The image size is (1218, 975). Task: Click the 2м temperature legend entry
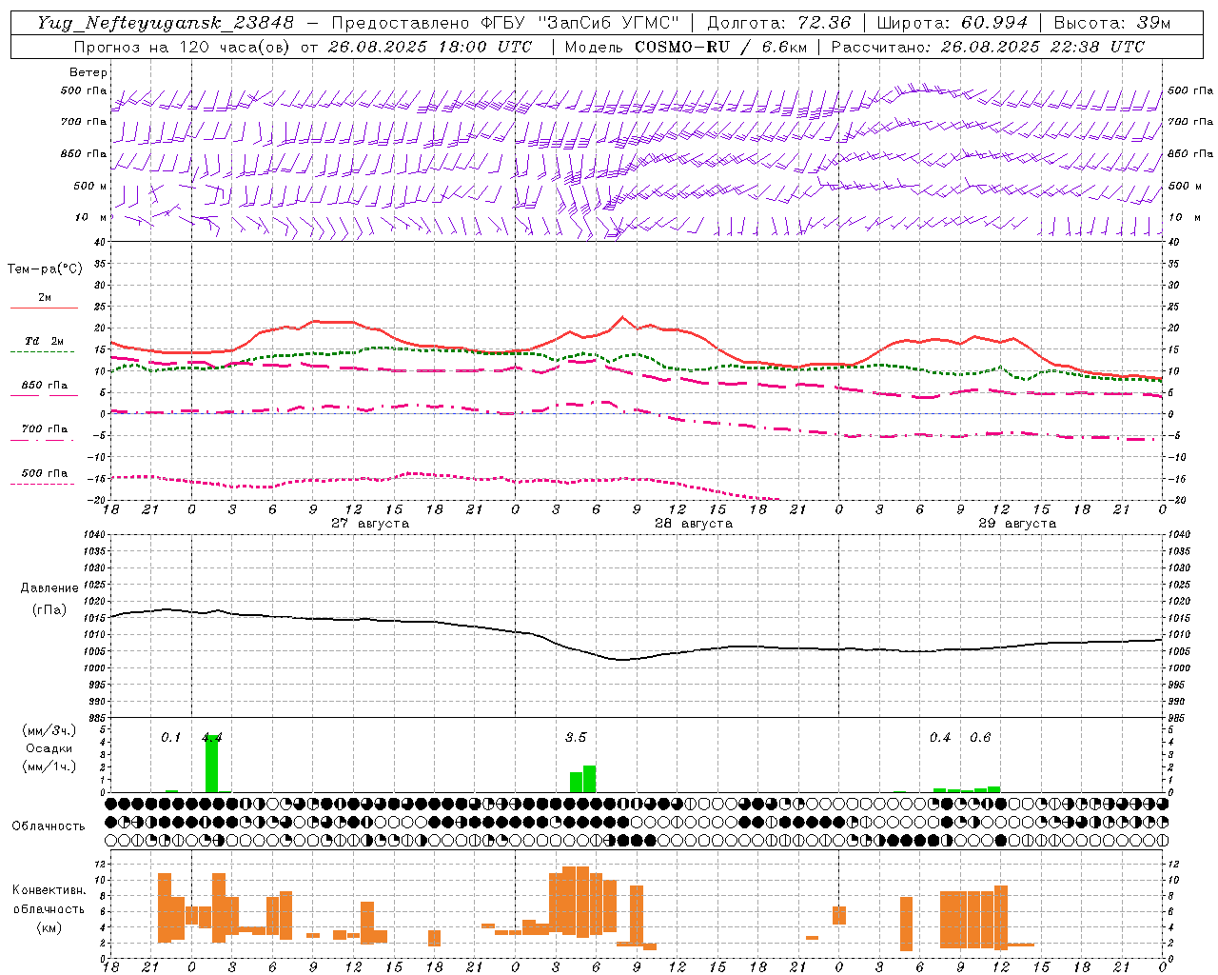tap(45, 298)
